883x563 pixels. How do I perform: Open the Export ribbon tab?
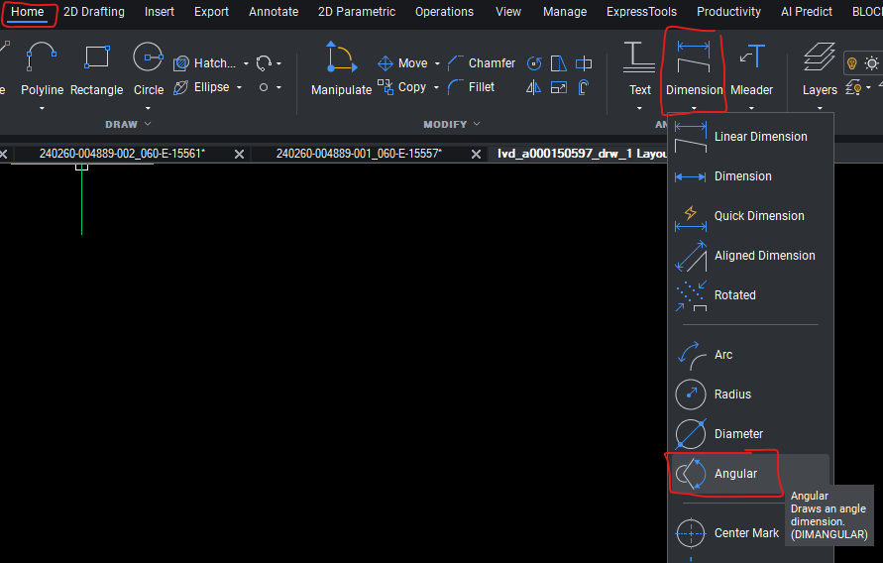tap(211, 12)
